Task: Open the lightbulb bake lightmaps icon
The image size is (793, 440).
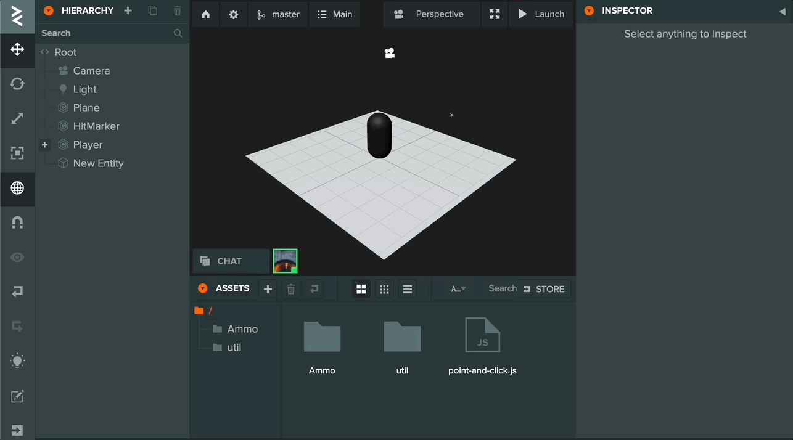Action: pos(17,361)
